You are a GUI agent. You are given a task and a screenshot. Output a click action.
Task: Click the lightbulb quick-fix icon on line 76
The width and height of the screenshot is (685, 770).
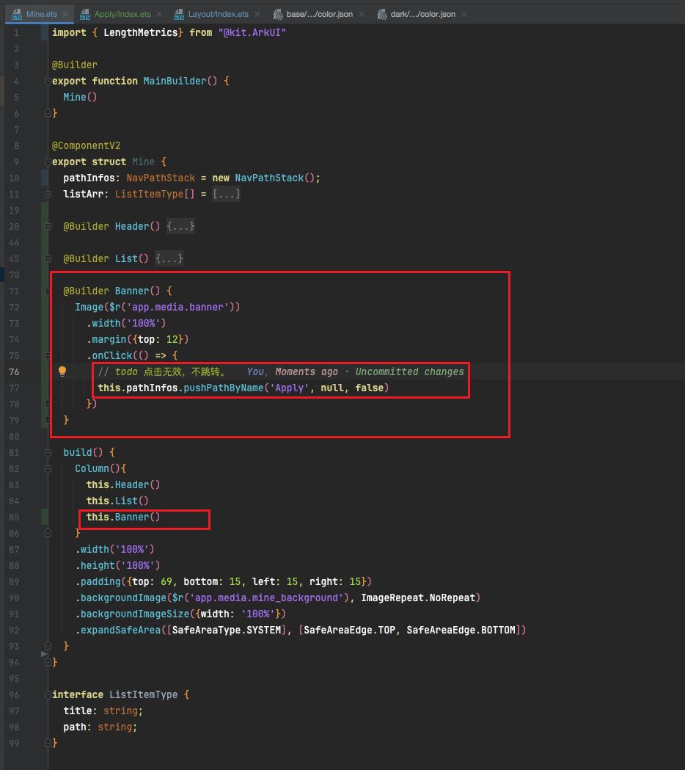[x=62, y=371]
